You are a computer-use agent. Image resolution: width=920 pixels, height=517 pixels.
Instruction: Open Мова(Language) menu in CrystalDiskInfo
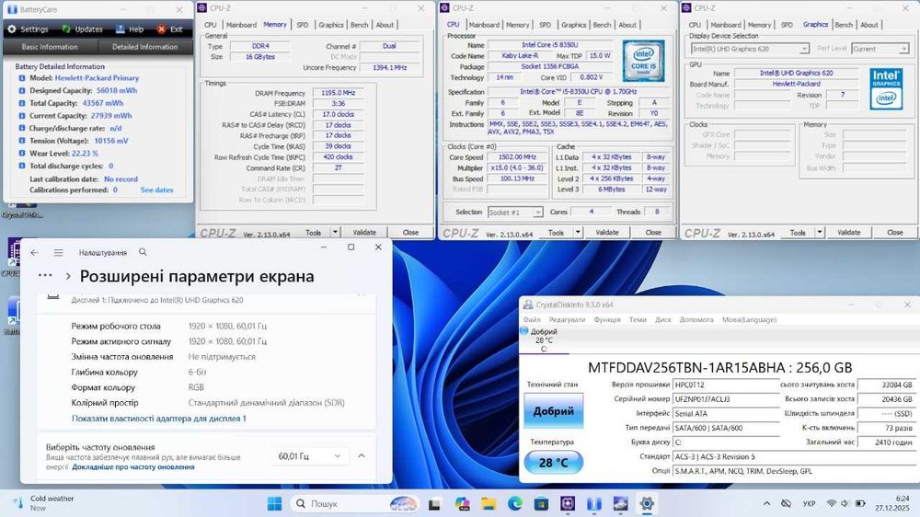click(x=749, y=320)
